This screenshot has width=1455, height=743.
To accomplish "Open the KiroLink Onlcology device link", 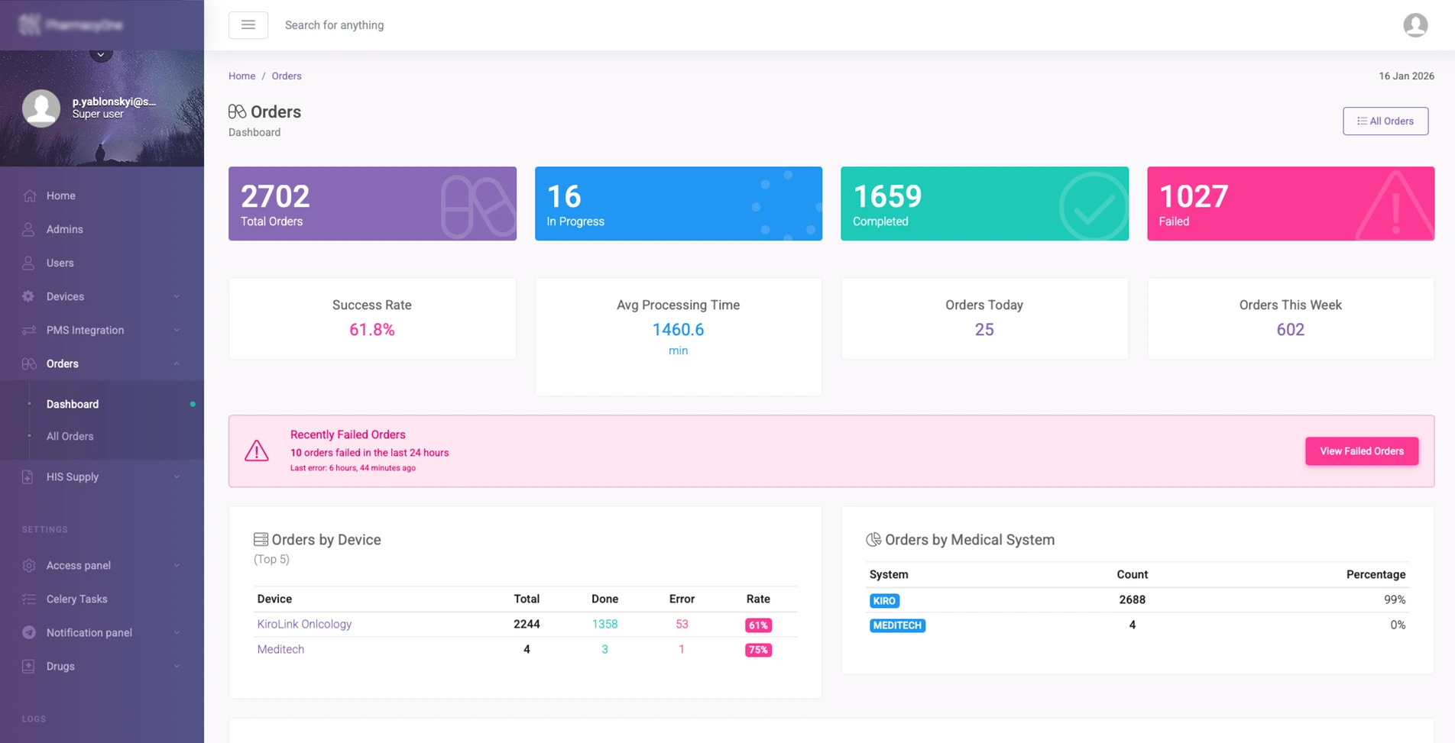I will [303, 624].
